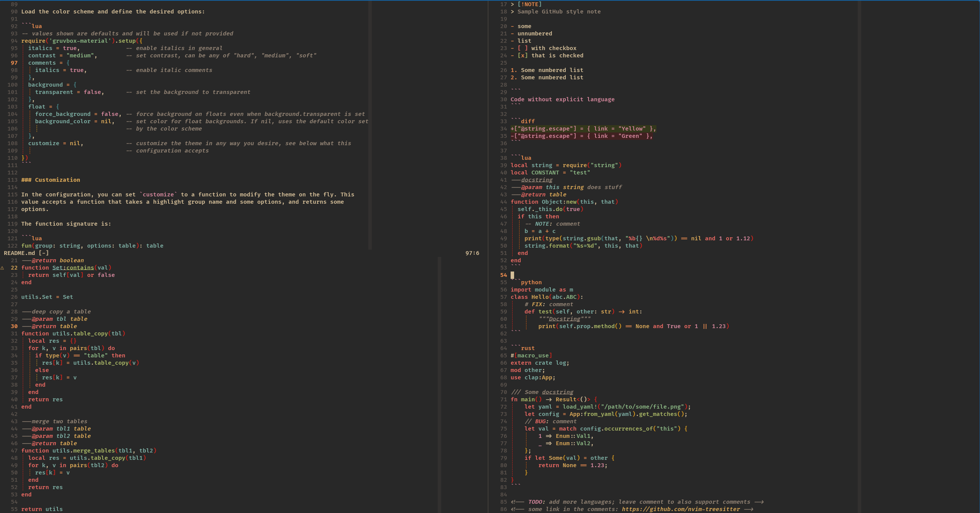Click the block cursor on line 54
The image size is (980, 513).
tap(512, 275)
